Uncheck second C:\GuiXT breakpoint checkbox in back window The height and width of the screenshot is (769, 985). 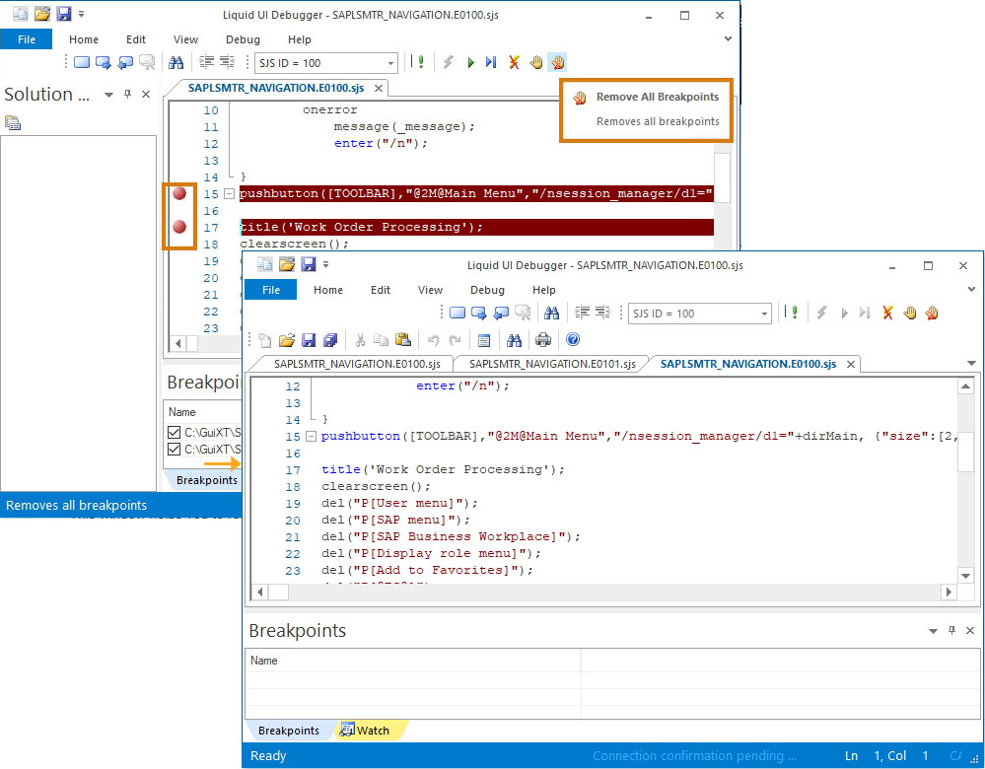(x=174, y=450)
